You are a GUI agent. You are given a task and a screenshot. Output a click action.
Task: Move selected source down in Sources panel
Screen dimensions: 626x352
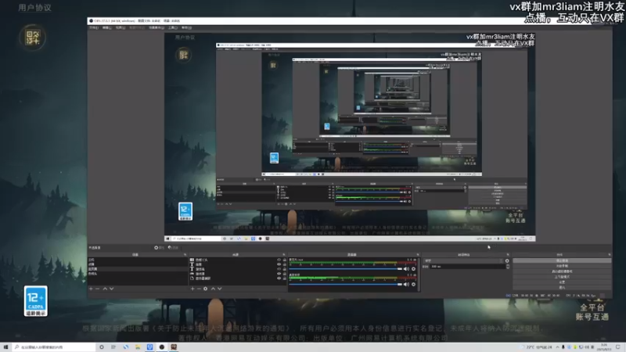pos(220,289)
